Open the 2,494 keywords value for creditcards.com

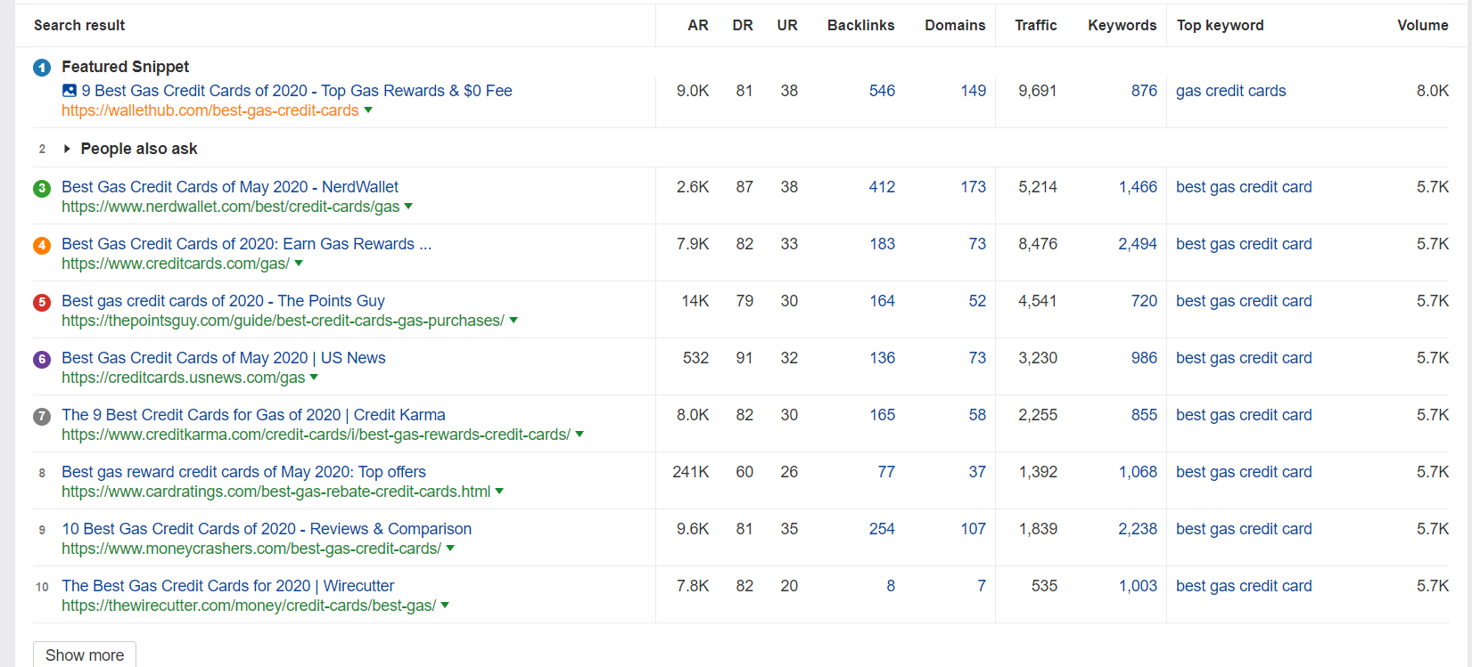(x=1138, y=244)
